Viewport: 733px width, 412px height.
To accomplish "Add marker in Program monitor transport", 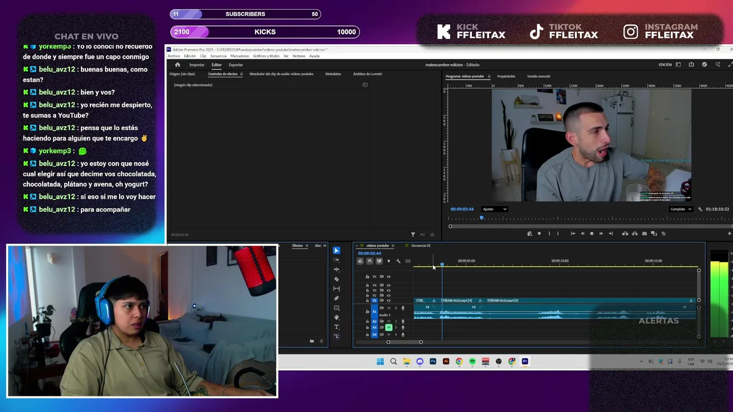I will 539,233.
